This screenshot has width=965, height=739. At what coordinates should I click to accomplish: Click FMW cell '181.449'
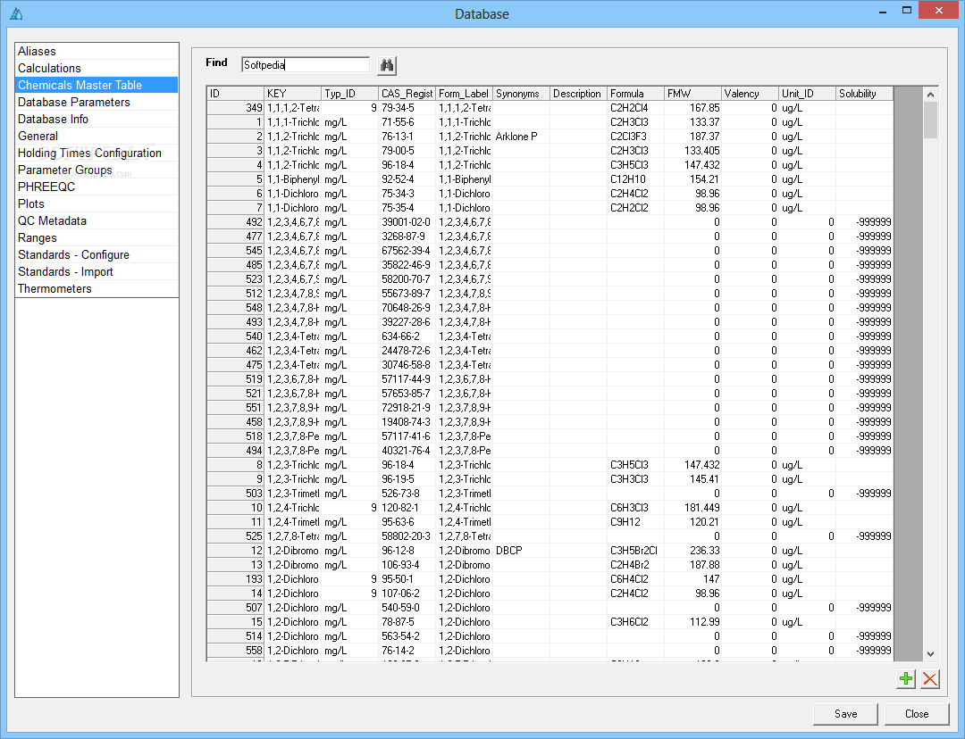tap(693, 508)
